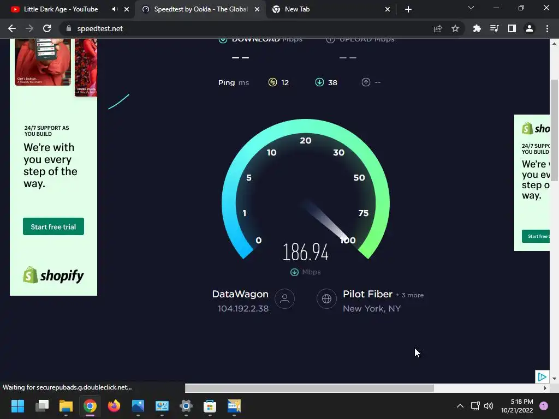Click the 104.192.2.38 IP address
Viewport: 559px width, 419px height.
coord(243,309)
